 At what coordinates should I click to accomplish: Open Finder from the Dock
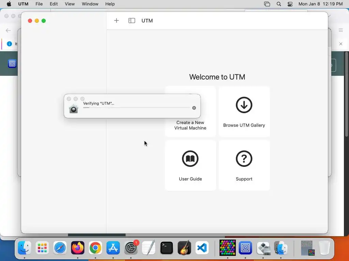pyautogui.click(x=24, y=248)
